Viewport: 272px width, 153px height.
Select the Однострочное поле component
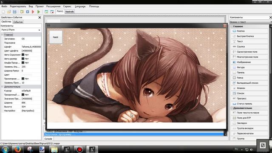click(249, 52)
